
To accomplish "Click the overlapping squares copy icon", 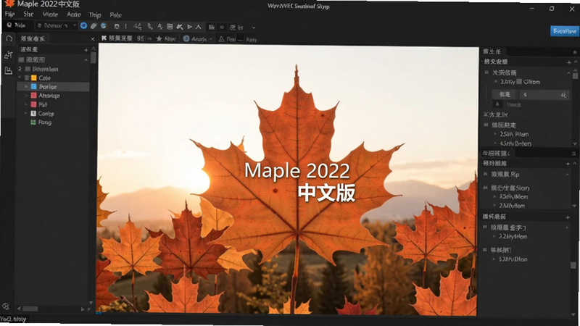I will pyautogui.click(x=117, y=27).
